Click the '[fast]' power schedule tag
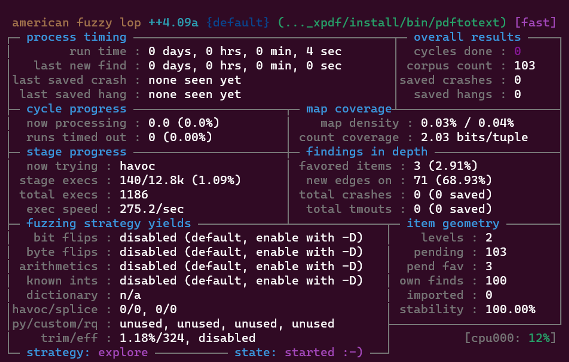The height and width of the screenshot is (362, 569). pos(535,22)
